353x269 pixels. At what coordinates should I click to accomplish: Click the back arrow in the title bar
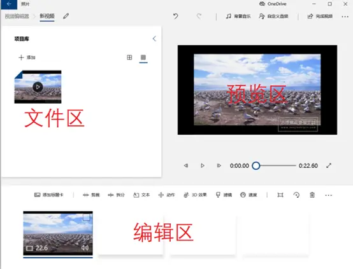click(9, 4)
